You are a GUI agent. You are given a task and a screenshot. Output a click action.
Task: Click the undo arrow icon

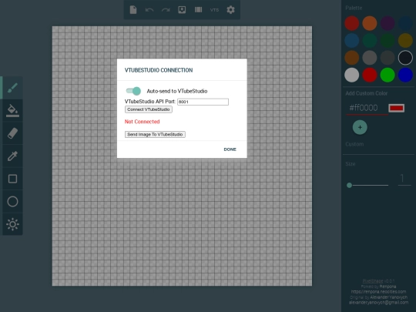pyautogui.click(x=149, y=10)
